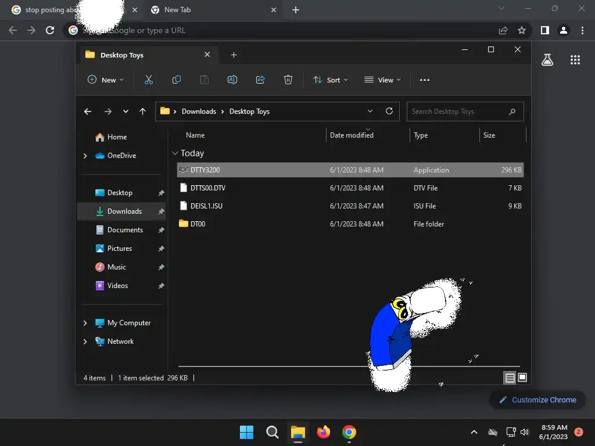Open Firefox from taskbar
The width and height of the screenshot is (595, 446).
(323, 432)
